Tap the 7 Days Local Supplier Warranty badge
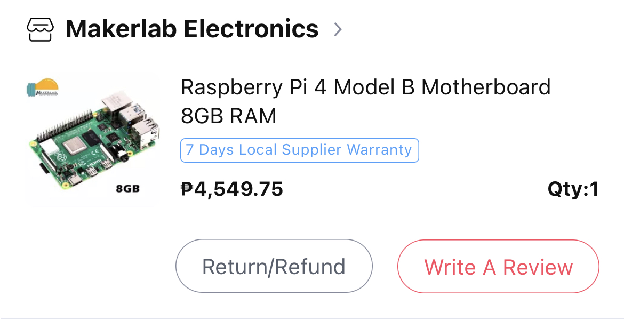Image resolution: width=624 pixels, height=320 pixels. pos(299,150)
